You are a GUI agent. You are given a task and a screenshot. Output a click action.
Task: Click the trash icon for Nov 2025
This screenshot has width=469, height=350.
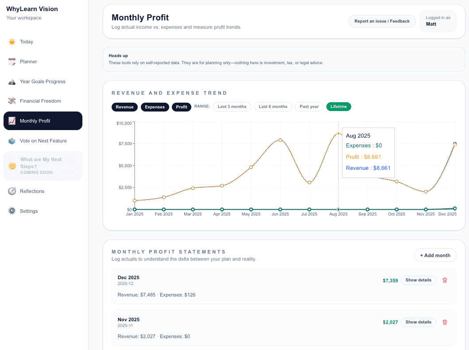pos(445,322)
